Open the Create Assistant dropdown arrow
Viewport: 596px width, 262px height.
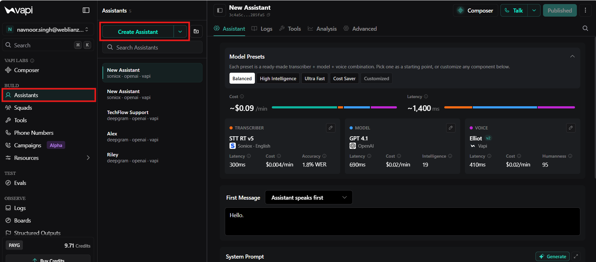180,32
